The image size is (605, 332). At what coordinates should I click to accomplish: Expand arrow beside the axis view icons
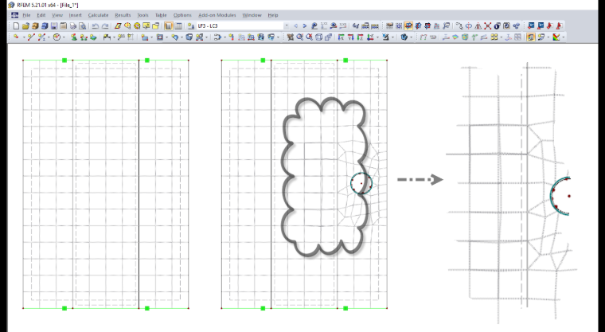[x=377, y=37]
